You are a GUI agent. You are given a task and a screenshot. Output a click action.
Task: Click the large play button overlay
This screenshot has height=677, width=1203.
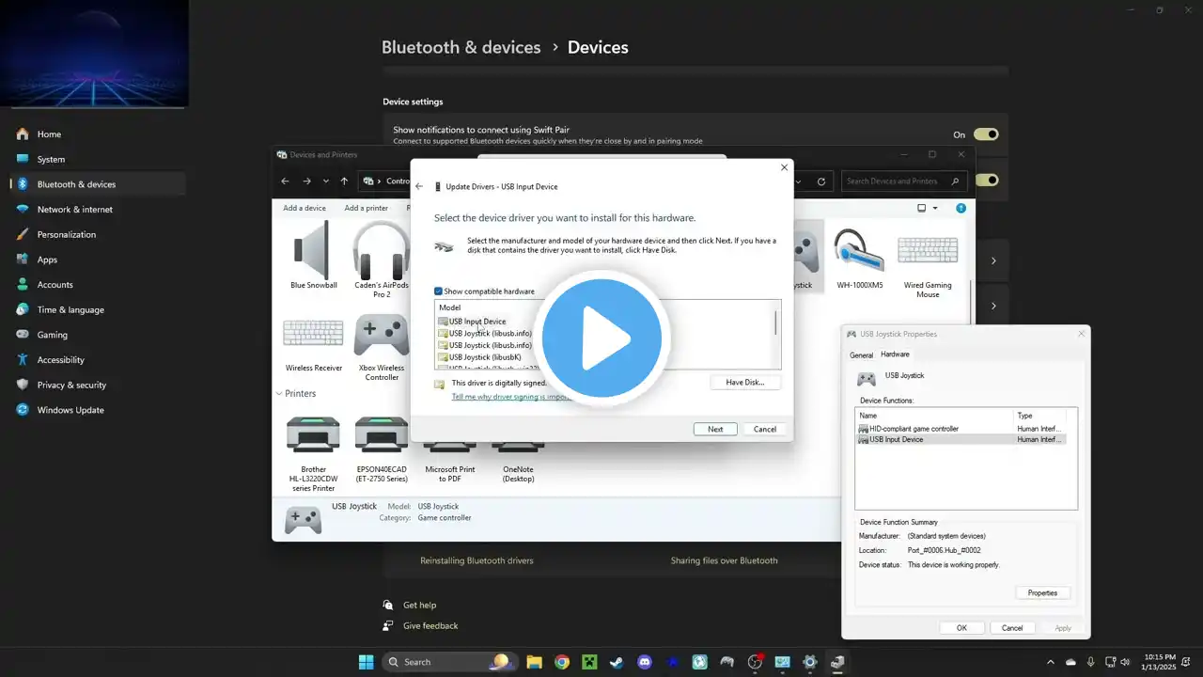click(x=601, y=338)
